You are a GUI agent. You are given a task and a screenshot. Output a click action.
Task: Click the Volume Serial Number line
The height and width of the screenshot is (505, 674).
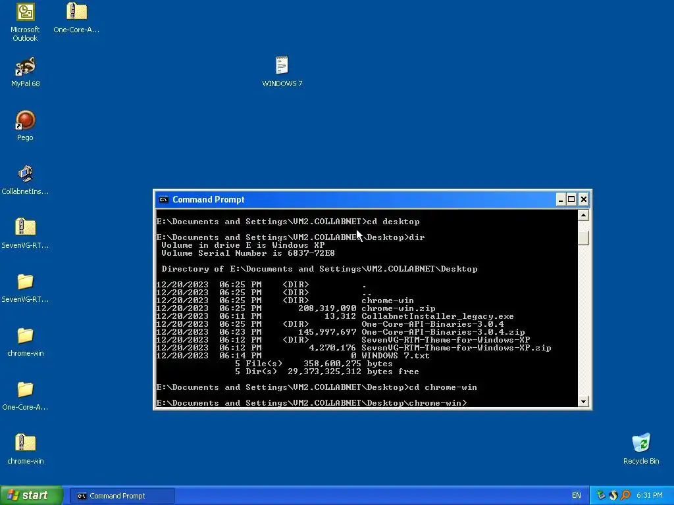(248, 253)
